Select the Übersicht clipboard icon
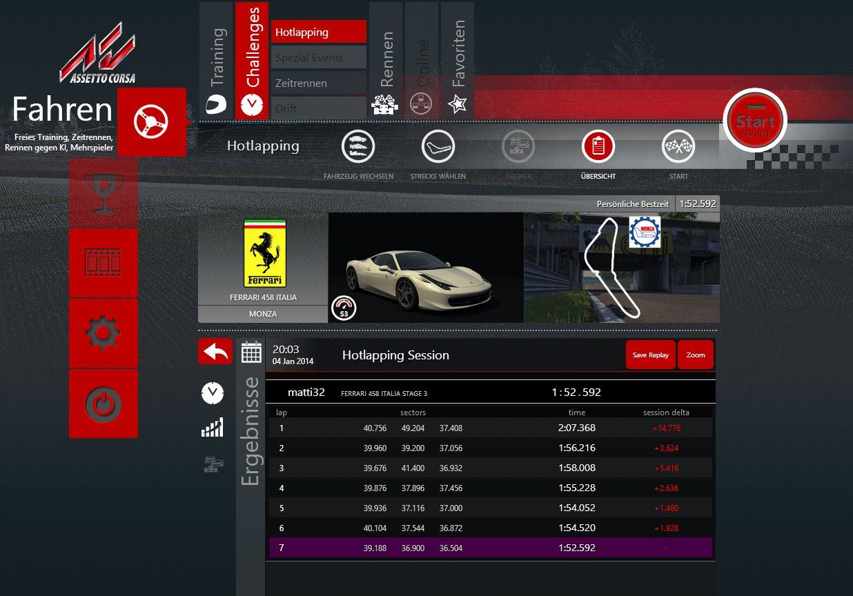This screenshot has width=853, height=596. pos(598,146)
